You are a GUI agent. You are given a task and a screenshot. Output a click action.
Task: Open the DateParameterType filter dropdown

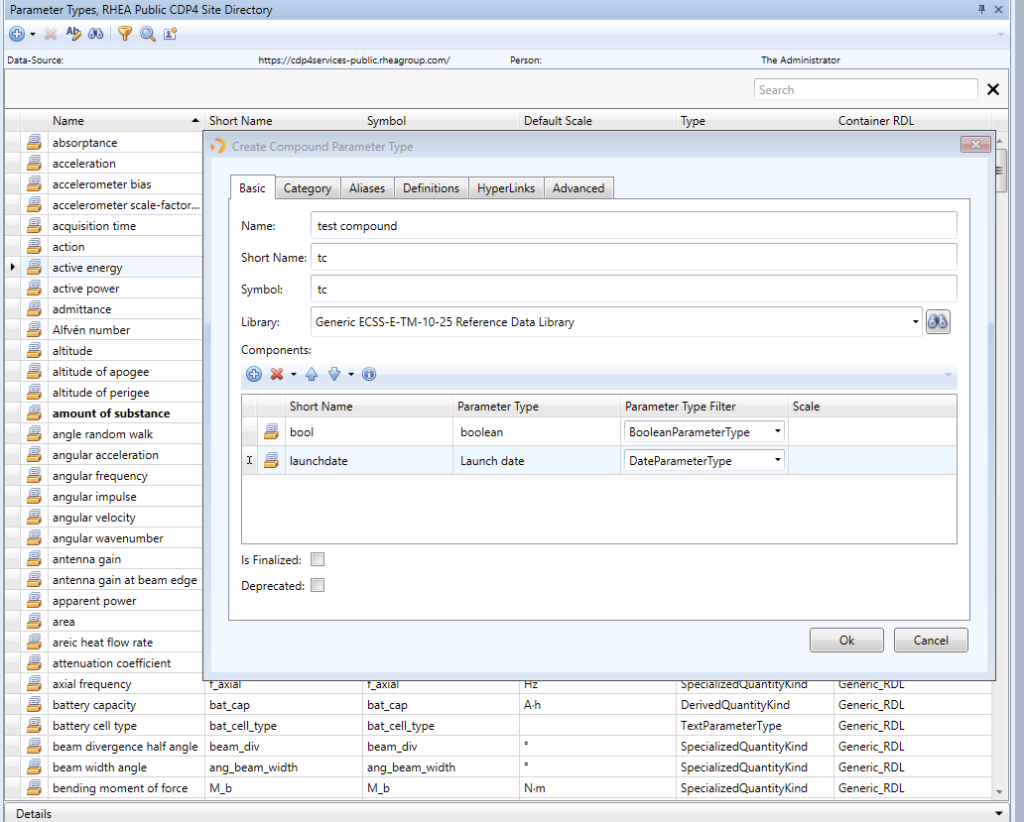tap(776, 459)
